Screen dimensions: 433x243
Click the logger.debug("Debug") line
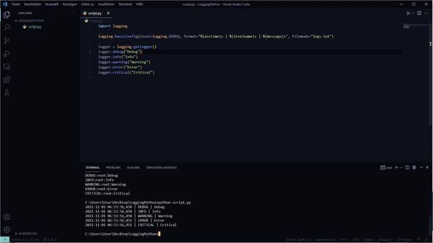[x=120, y=52]
